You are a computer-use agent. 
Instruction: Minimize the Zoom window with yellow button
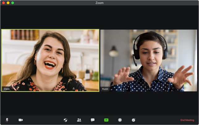coord(8,3)
